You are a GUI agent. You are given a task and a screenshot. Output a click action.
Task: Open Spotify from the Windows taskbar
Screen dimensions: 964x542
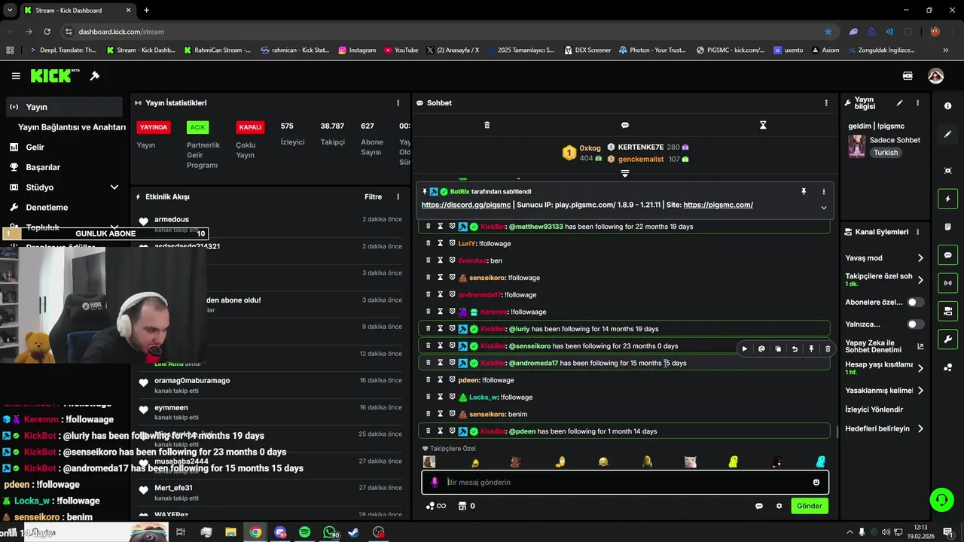click(x=304, y=532)
